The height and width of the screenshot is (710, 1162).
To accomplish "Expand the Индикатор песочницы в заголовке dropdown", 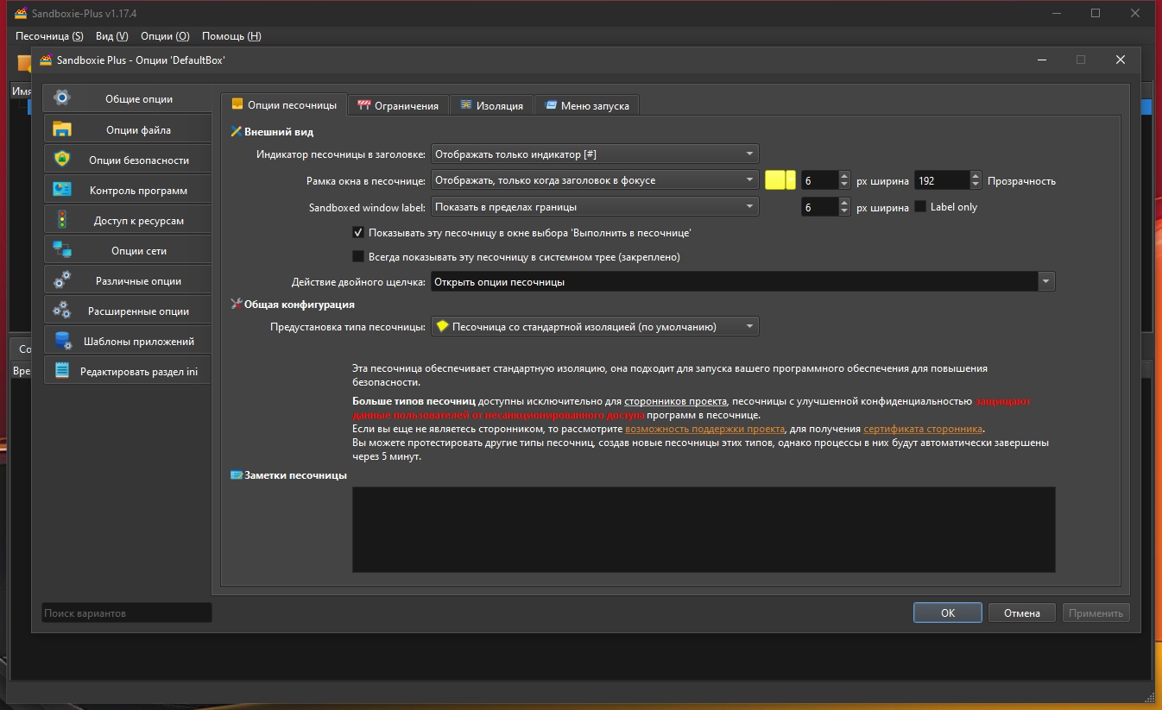I will point(595,154).
